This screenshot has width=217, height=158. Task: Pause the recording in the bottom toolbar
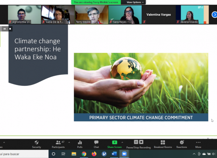[136, 142]
